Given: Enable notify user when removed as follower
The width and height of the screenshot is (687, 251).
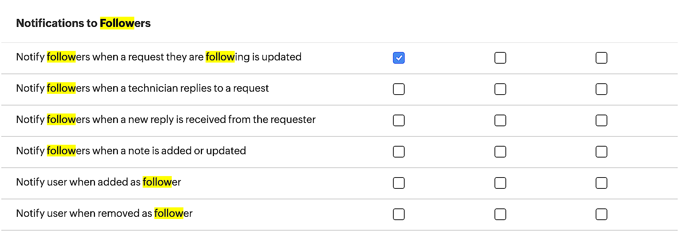Looking at the screenshot, I should tap(399, 214).
